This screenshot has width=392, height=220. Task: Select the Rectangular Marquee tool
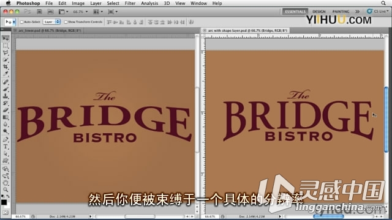click(6, 46)
